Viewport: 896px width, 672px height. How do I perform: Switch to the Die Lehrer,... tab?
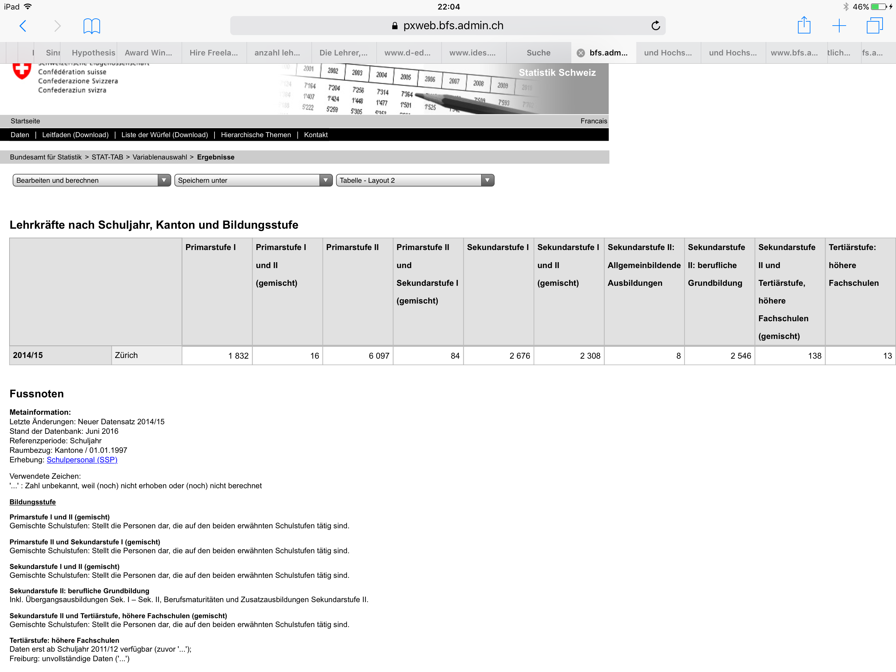click(343, 53)
